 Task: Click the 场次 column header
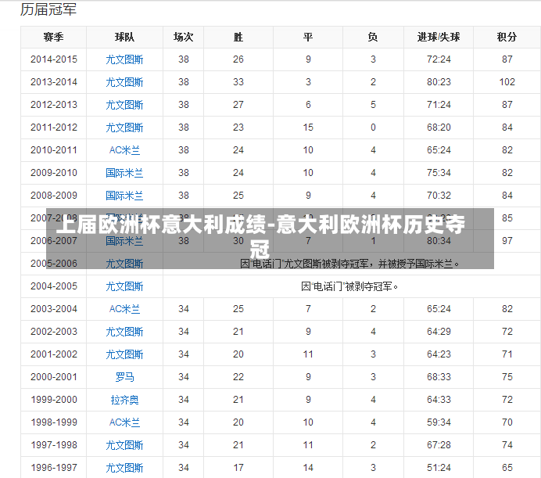pos(183,37)
